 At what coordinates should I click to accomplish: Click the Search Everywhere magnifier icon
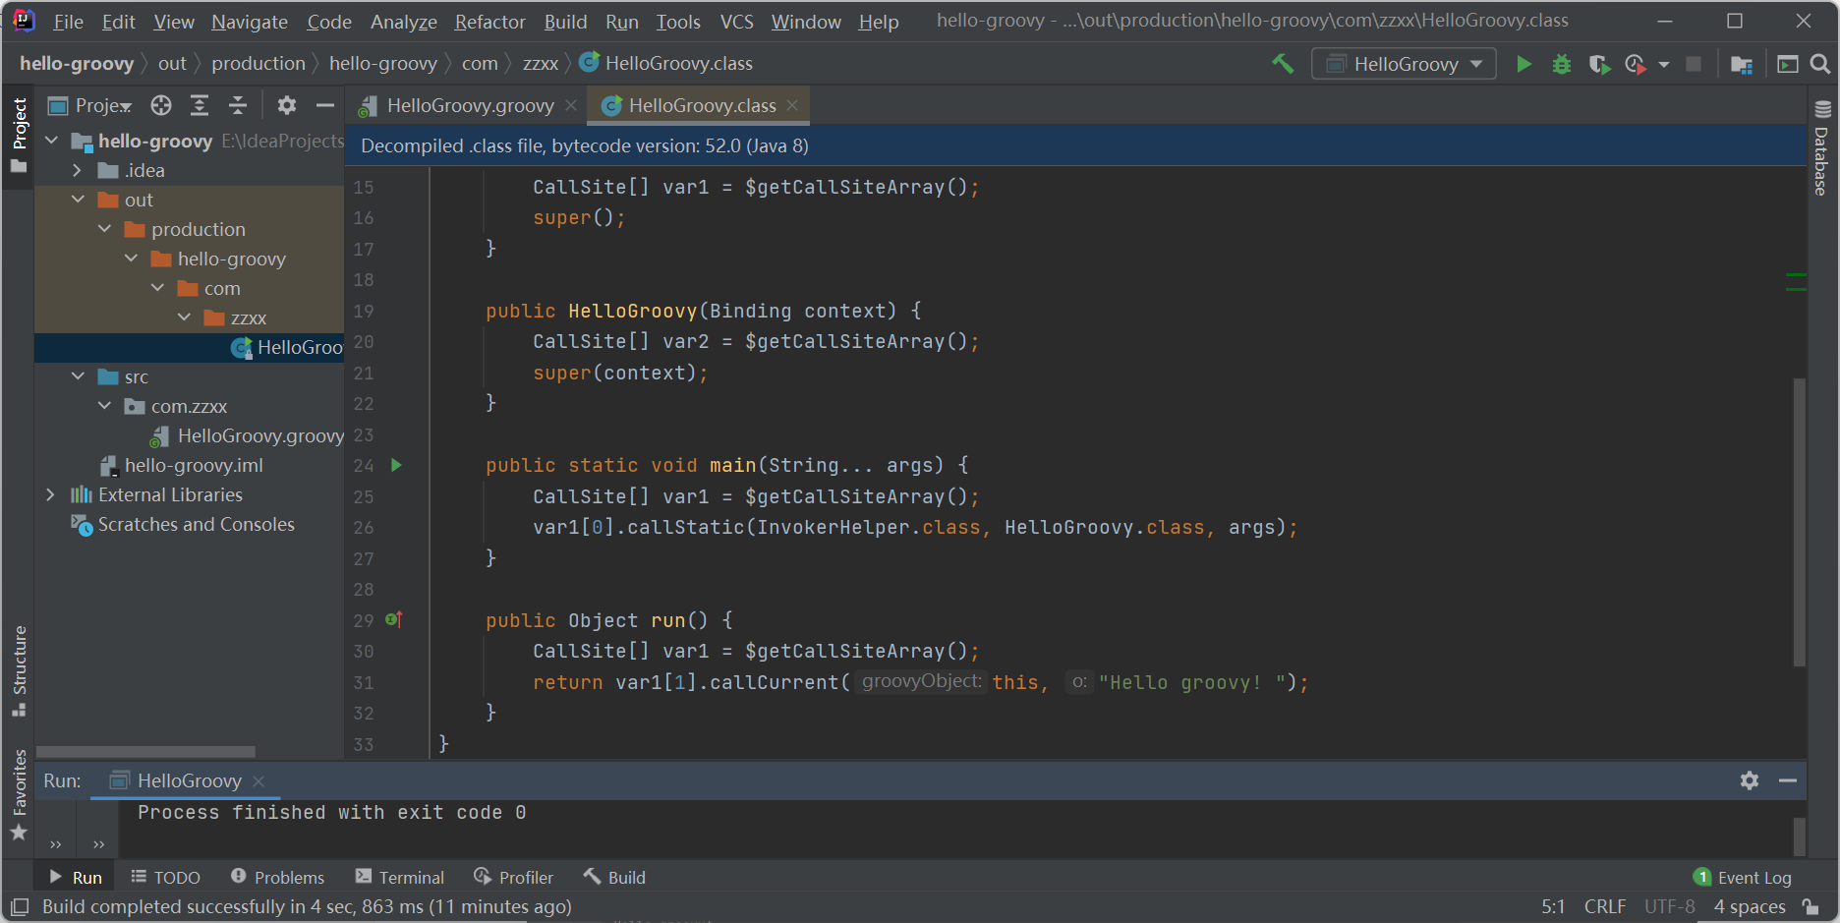[x=1820, y=64]
